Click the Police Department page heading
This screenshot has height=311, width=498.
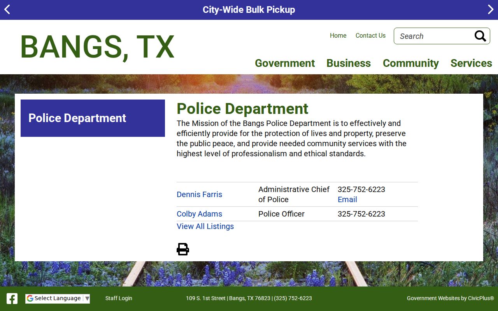pyautogui.click(x=242, y=109)
